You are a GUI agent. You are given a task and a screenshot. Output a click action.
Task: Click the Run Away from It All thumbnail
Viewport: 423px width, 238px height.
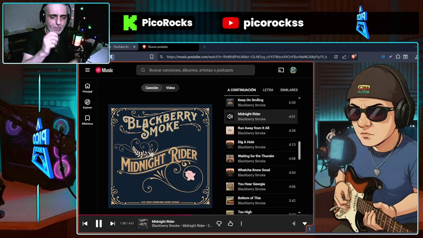point(230,131)
